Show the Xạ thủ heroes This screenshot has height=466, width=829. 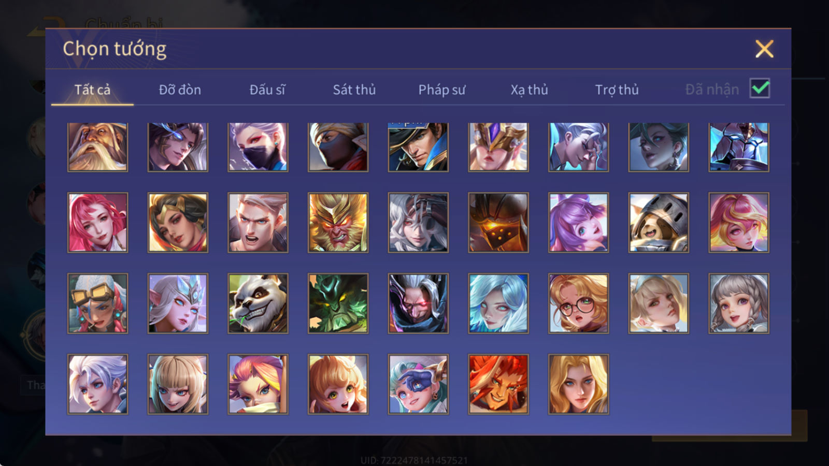[529, 90]
